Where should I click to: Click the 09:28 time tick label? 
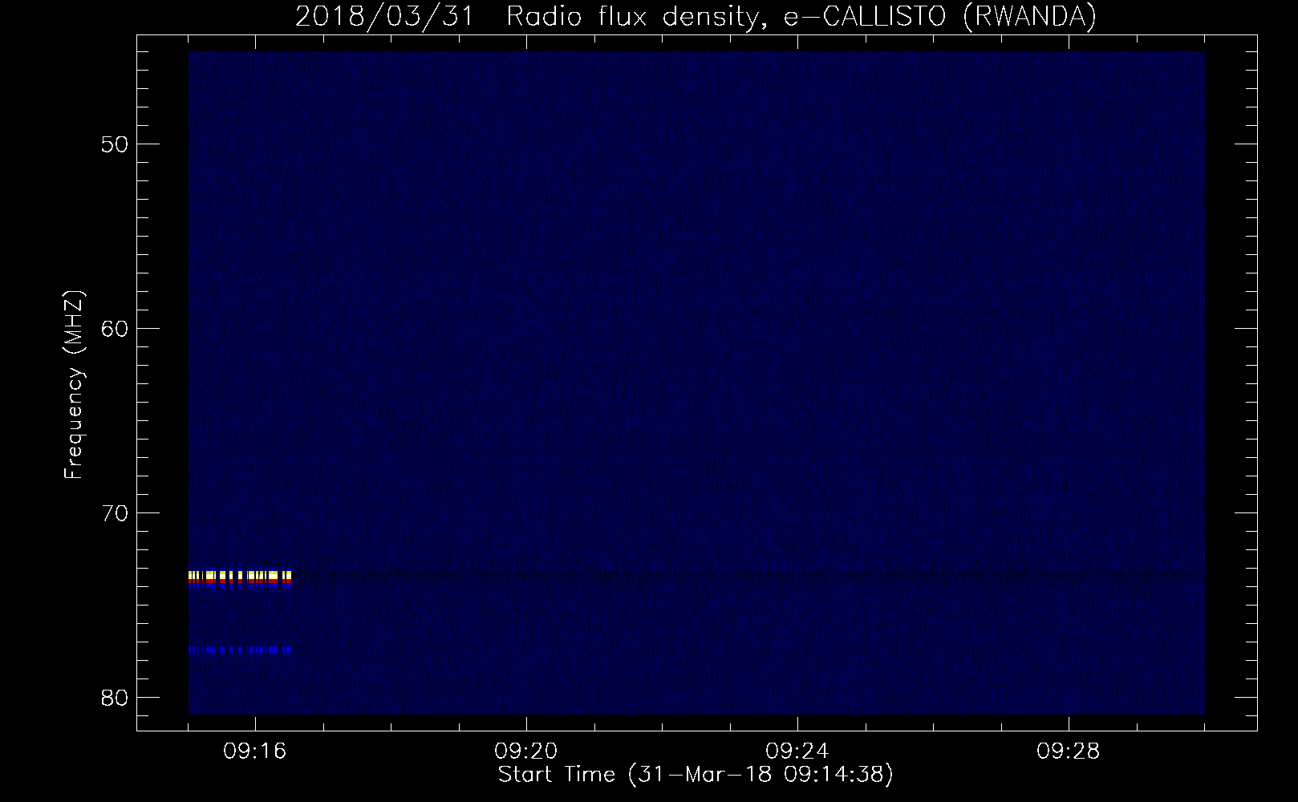(x=1069, y=751)
